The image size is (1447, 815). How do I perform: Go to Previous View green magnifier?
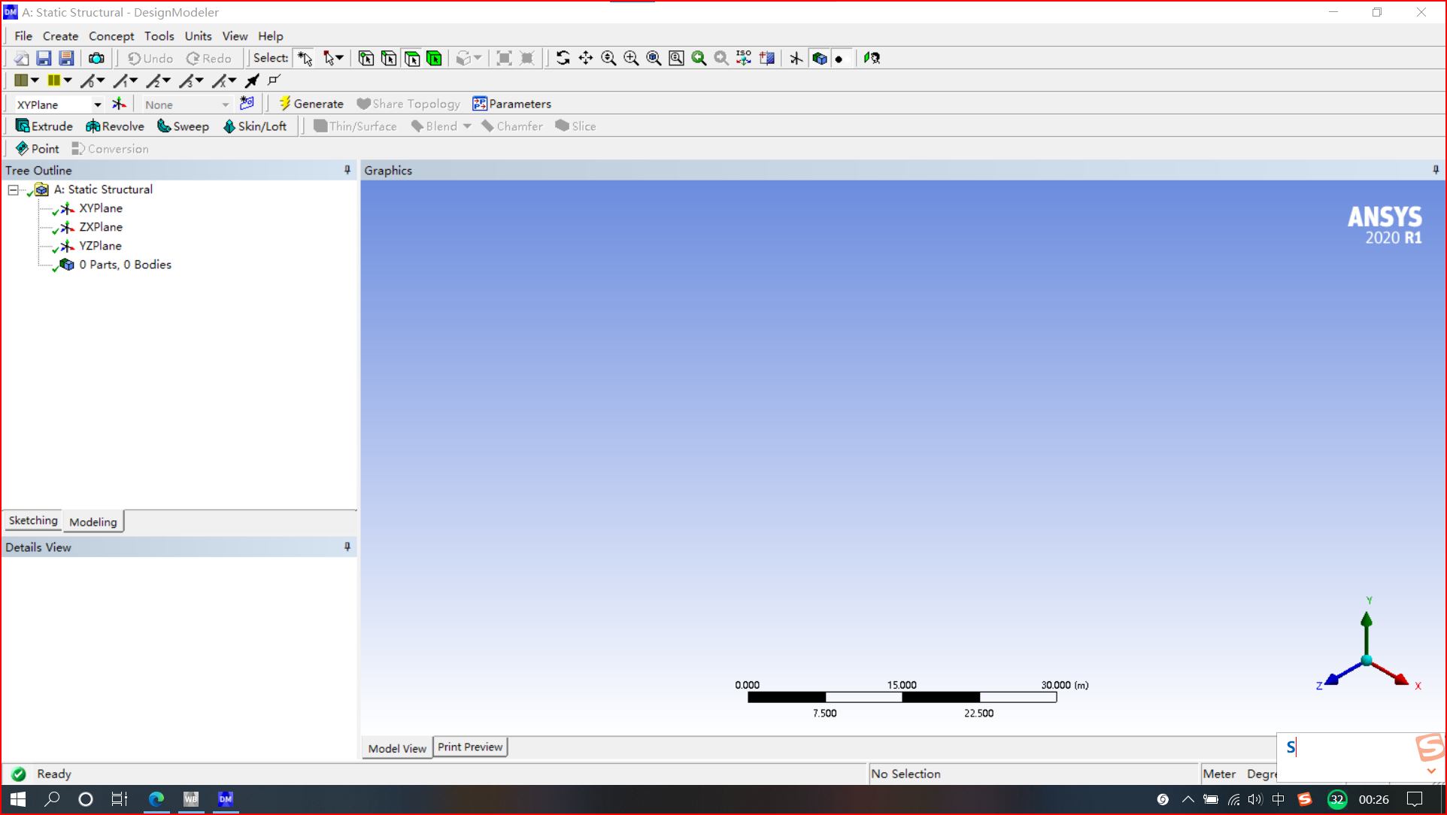tap(699, 58)
